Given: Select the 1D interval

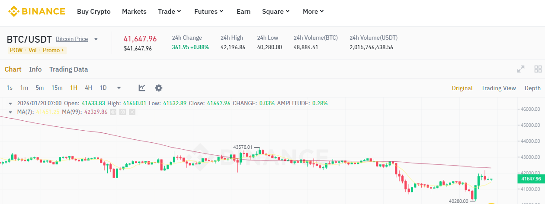Looking at the screenshot, I should point(103,88).
